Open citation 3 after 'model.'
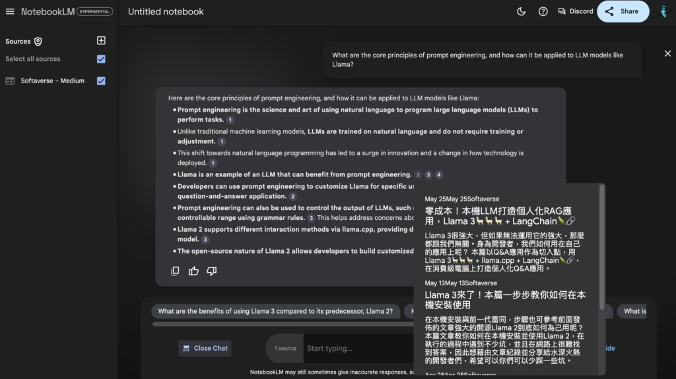This screenshot has width=676, height=379. tap(205, 240)
